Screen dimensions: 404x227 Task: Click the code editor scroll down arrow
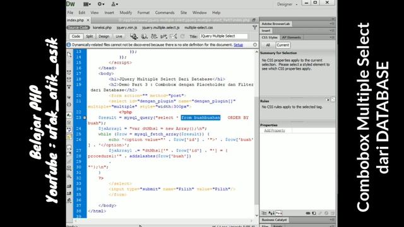pyautogui.click(x=257, y=216)
